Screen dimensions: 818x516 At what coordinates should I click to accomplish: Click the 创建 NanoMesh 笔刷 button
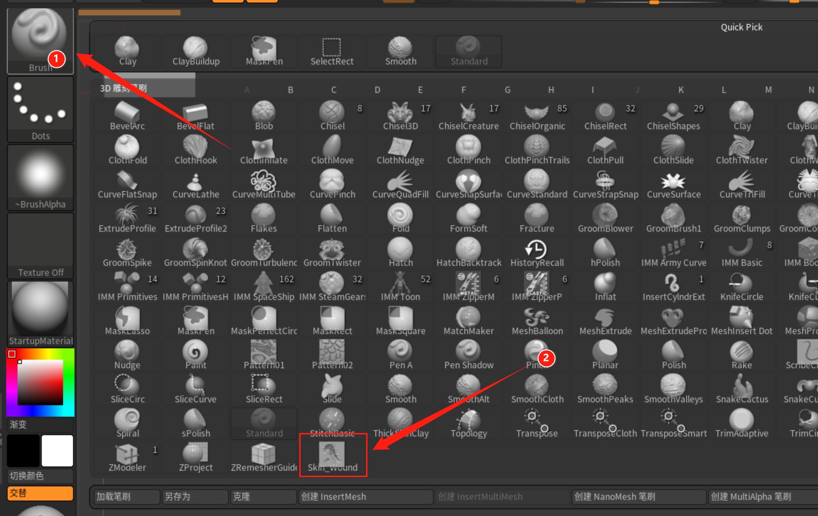639,497
